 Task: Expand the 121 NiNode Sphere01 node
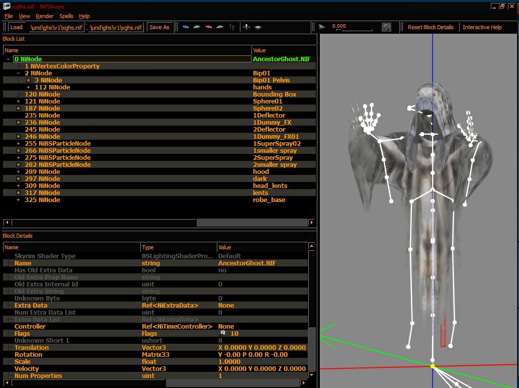pos(18,101)
